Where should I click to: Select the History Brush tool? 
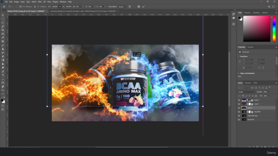[x=3, y=52]
